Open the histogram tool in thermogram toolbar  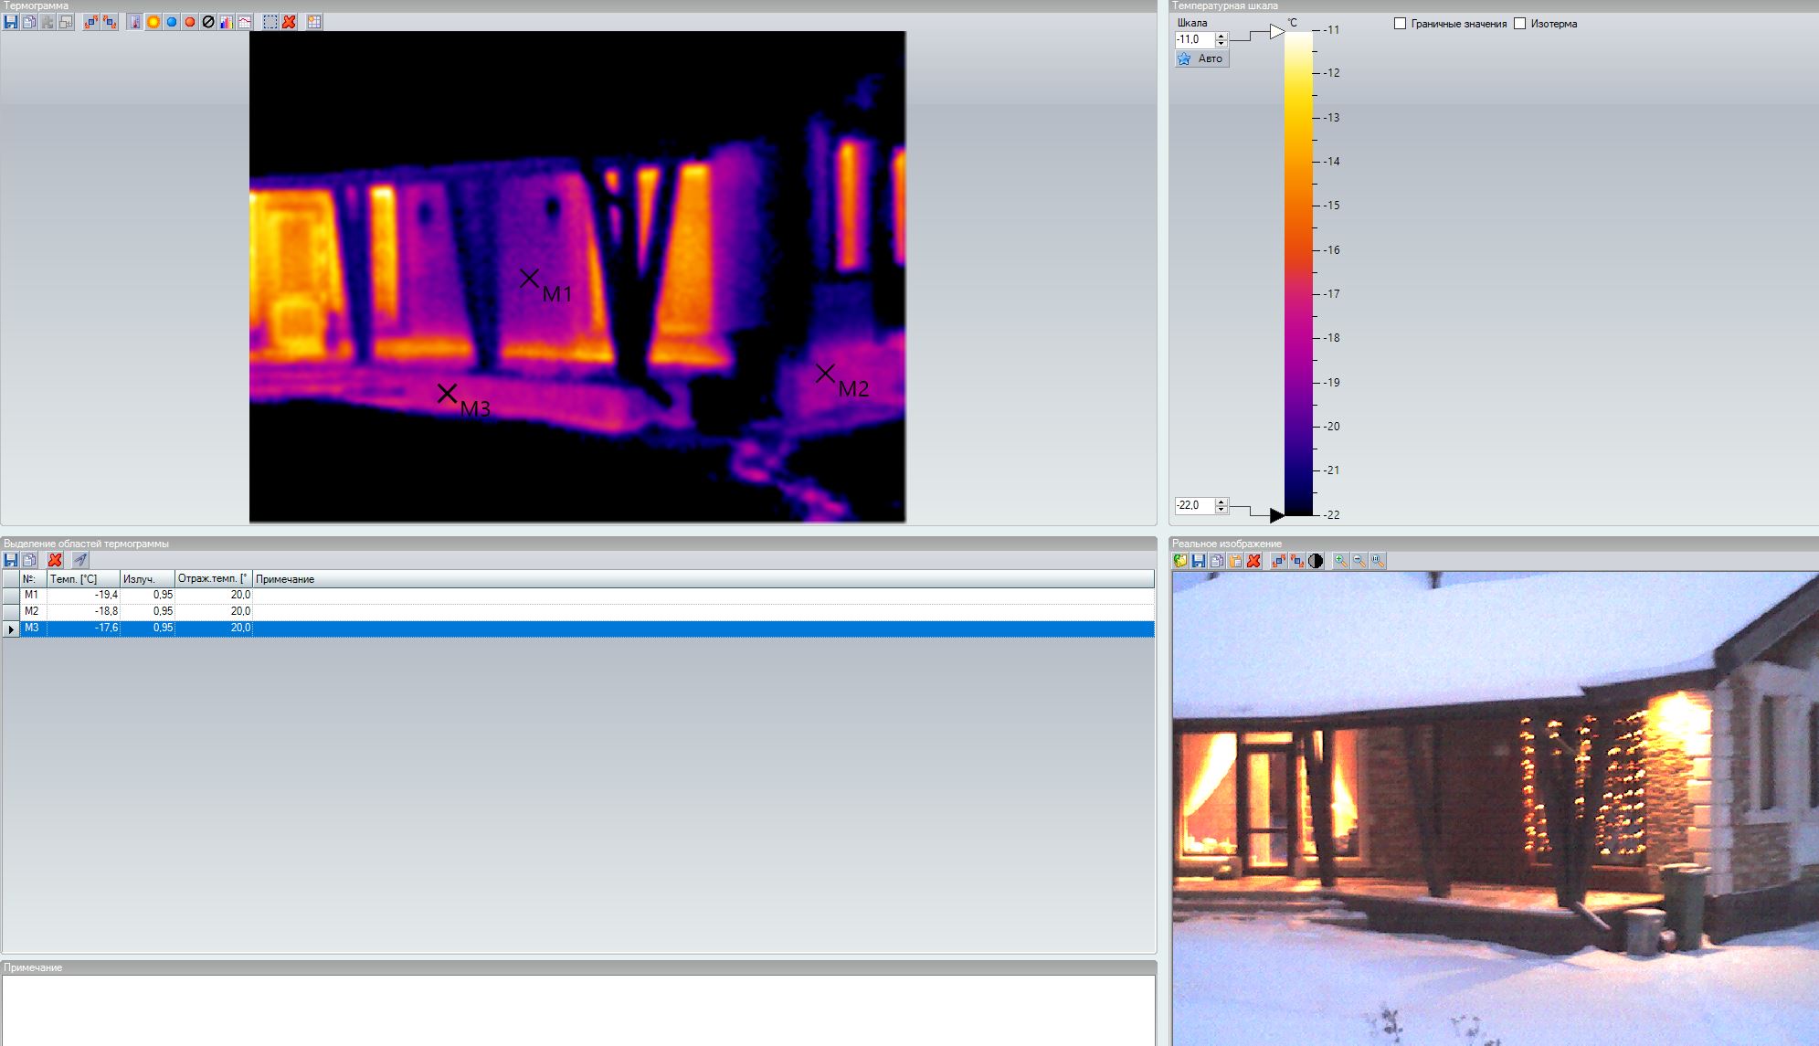pyautogui.click(x=227, y=22)
